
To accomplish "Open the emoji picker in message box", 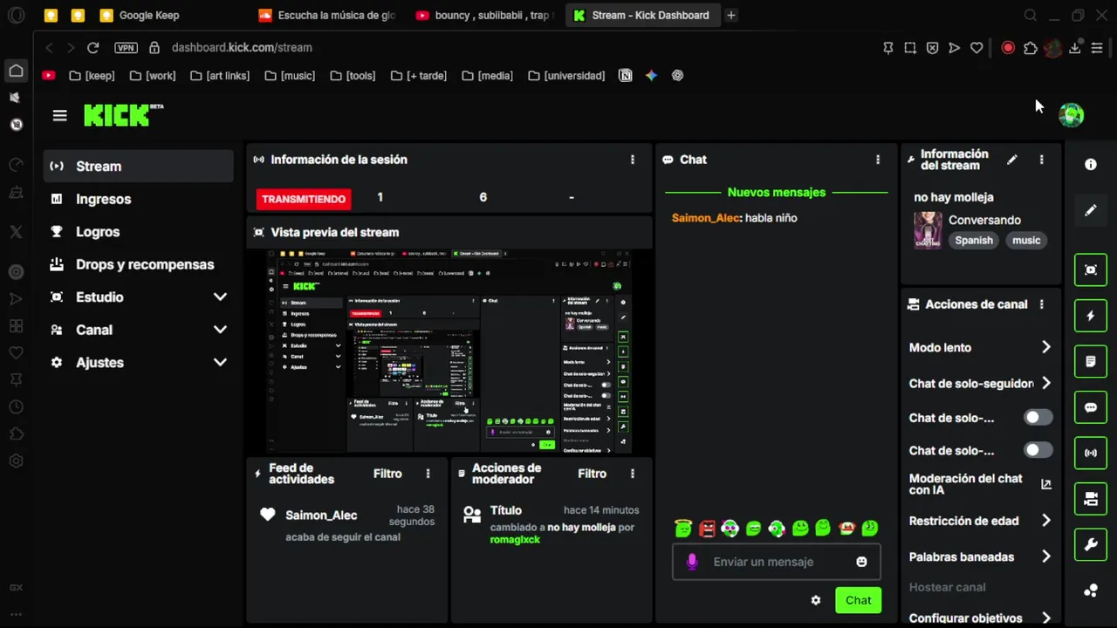I will click(862, 562).
